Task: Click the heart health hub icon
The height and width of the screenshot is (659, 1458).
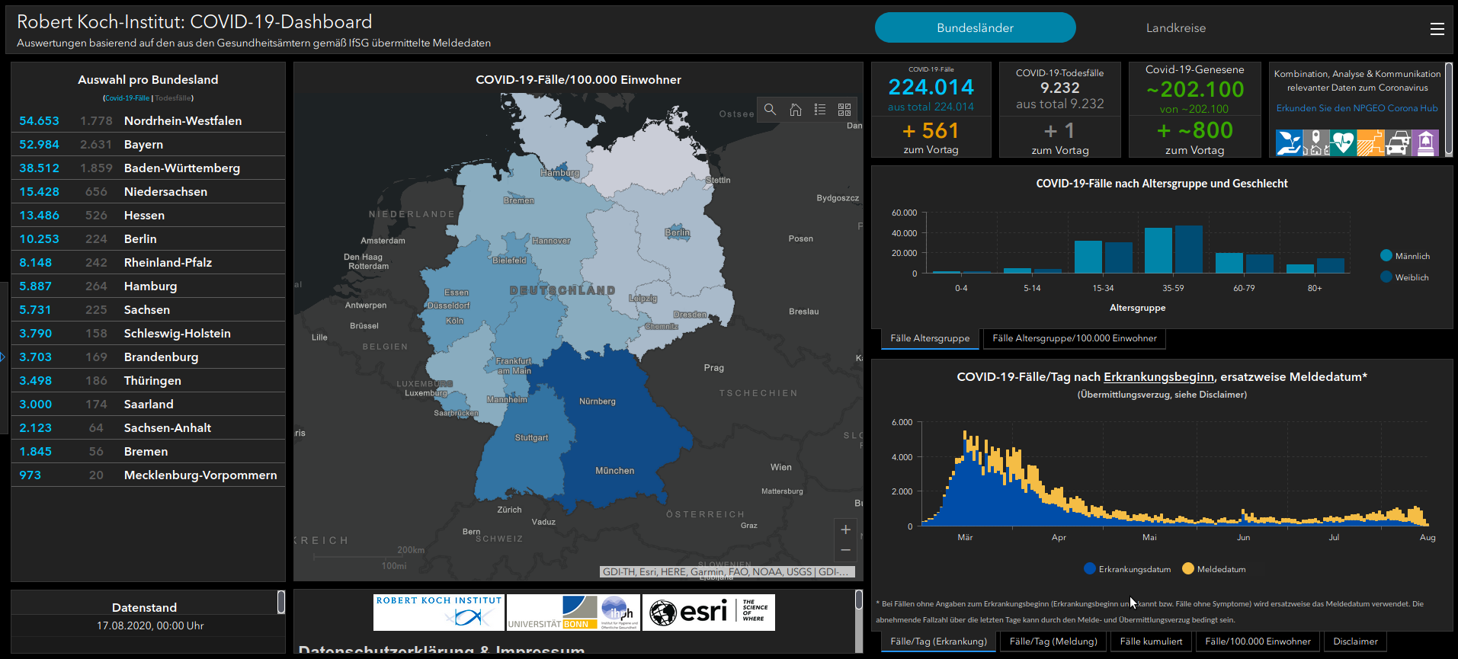Action: tap(1342, 142)
